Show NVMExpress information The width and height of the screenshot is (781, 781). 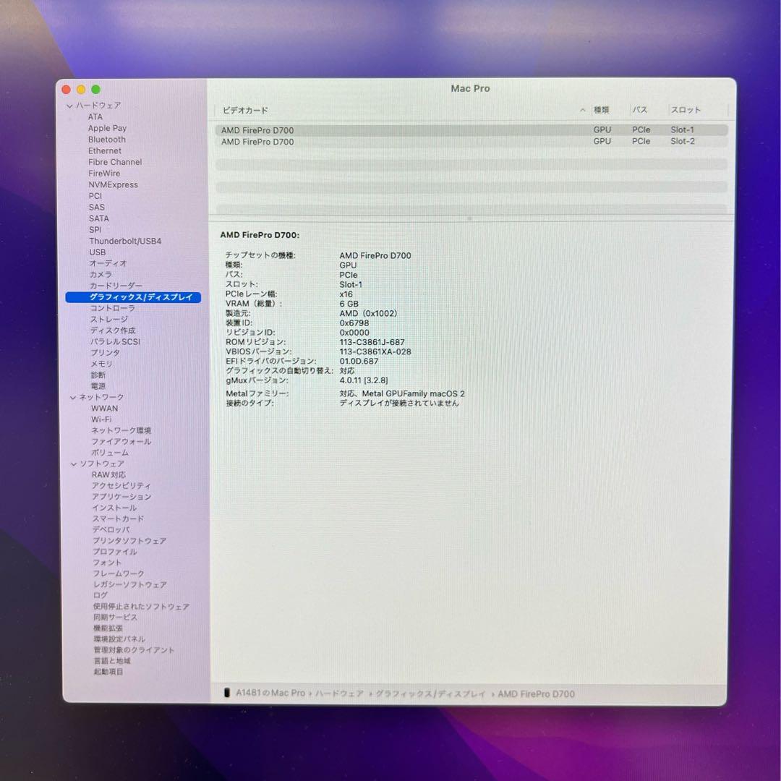click(x=113, y=185)
